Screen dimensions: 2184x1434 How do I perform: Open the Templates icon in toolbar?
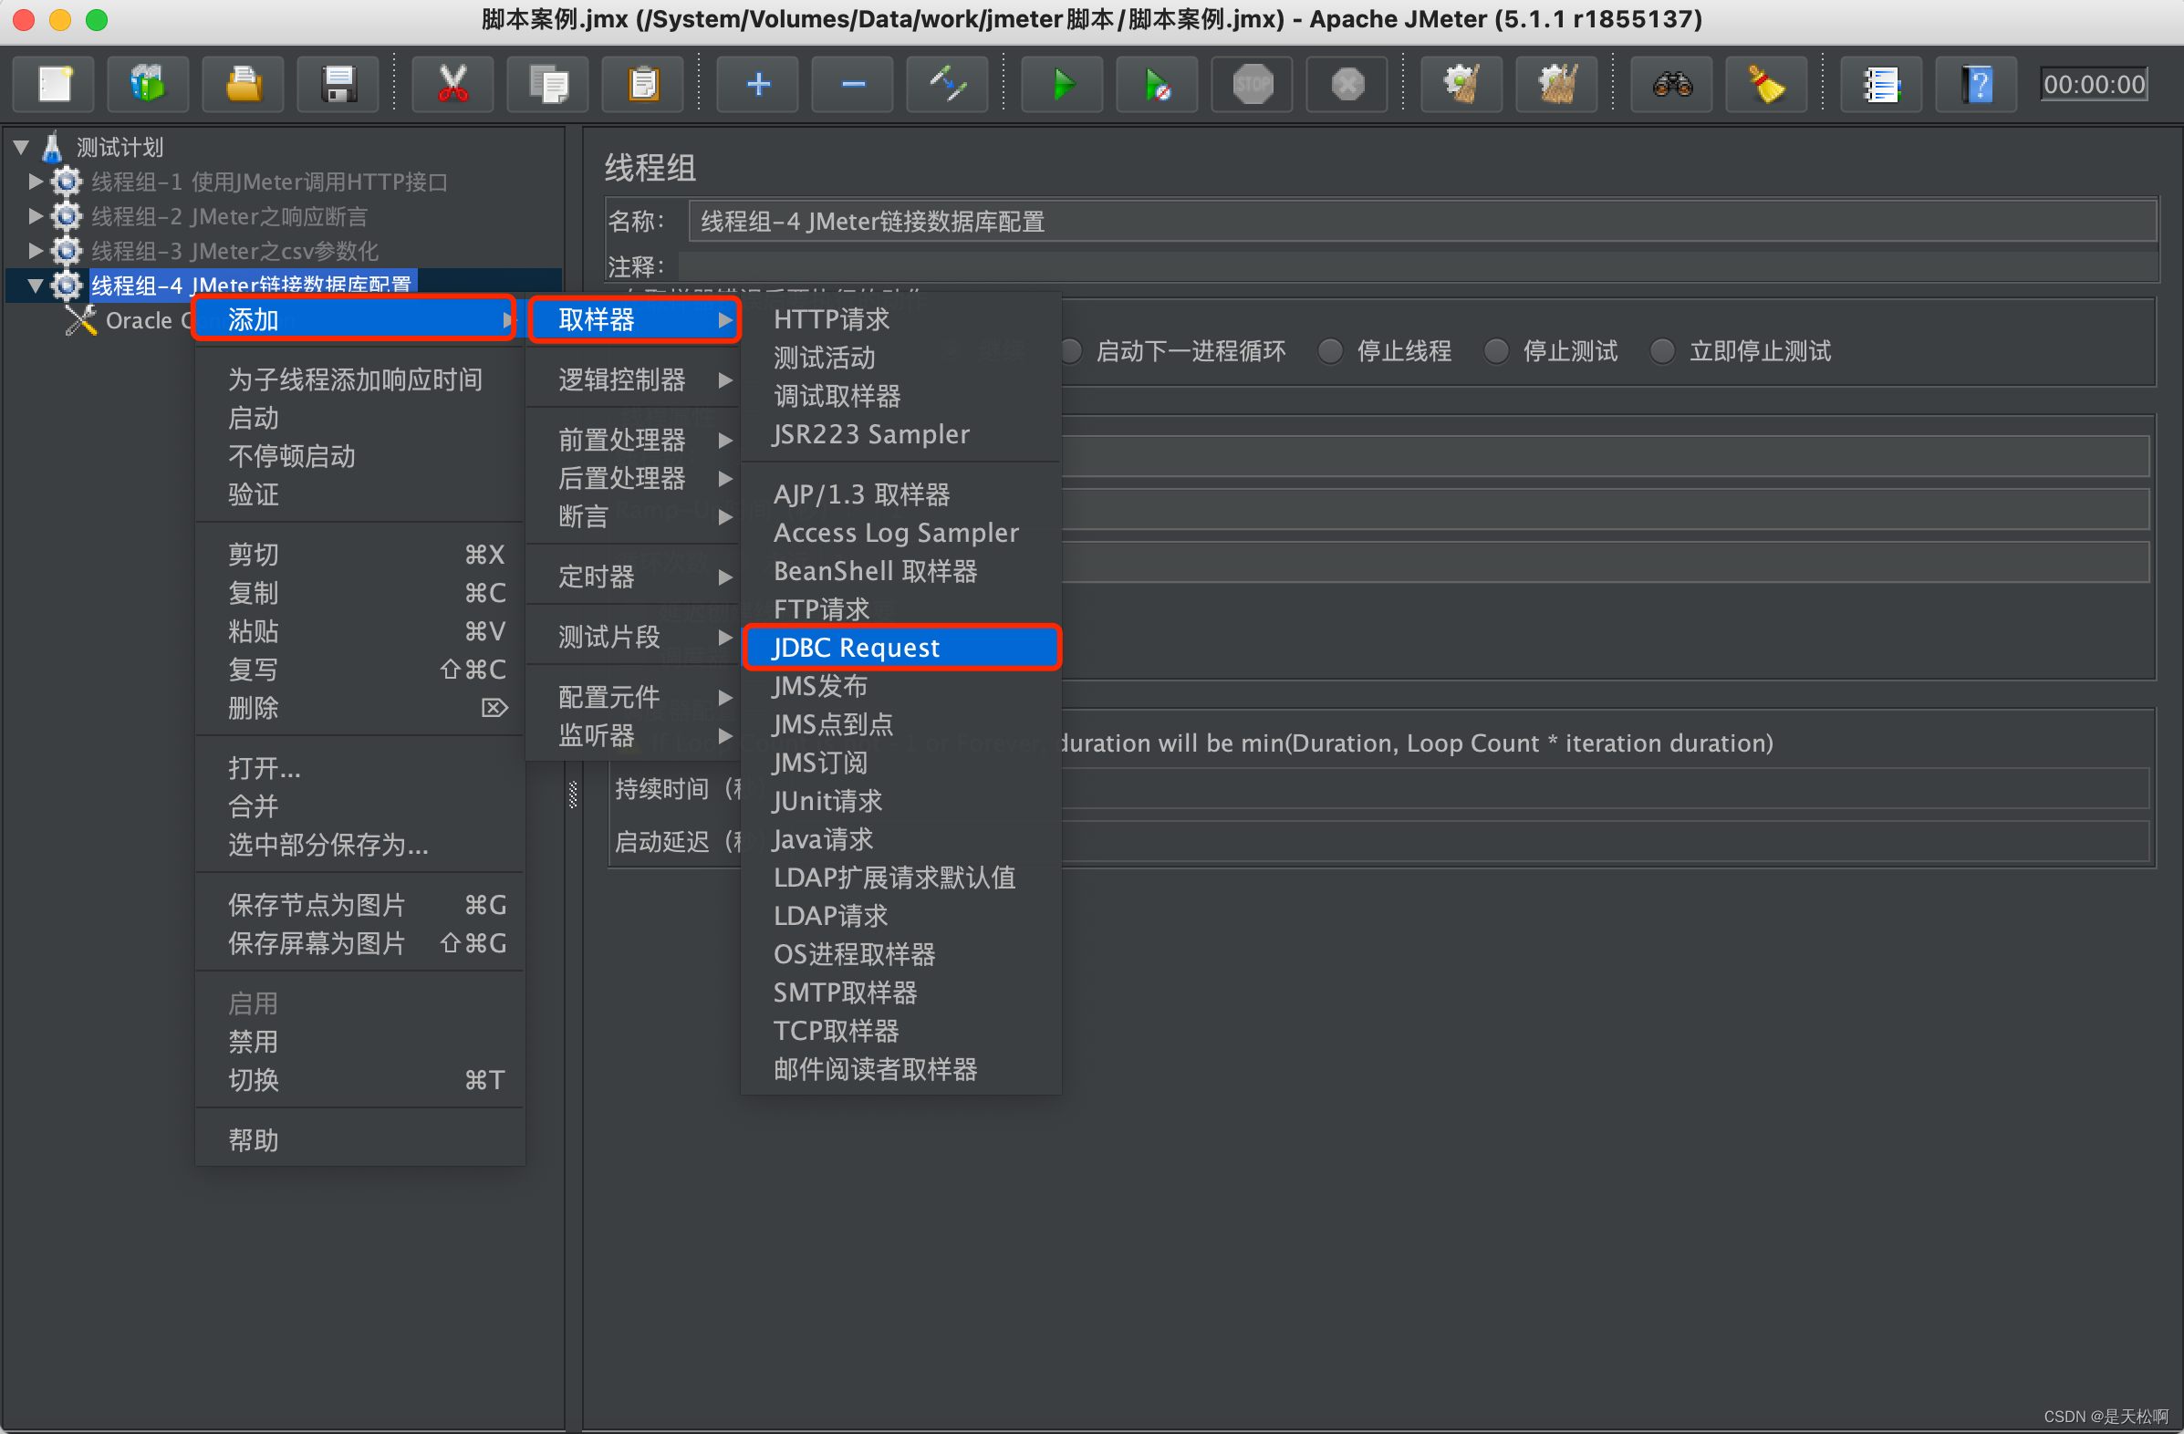click(x=148, y=85)
